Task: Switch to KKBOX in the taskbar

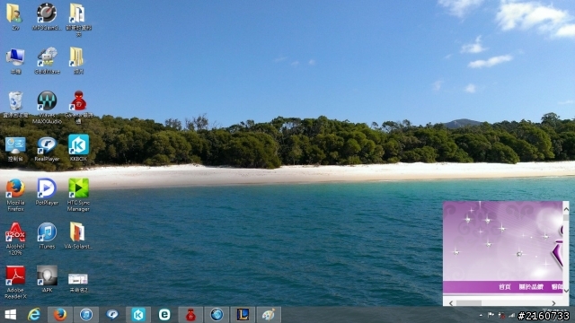Action: 138,315
